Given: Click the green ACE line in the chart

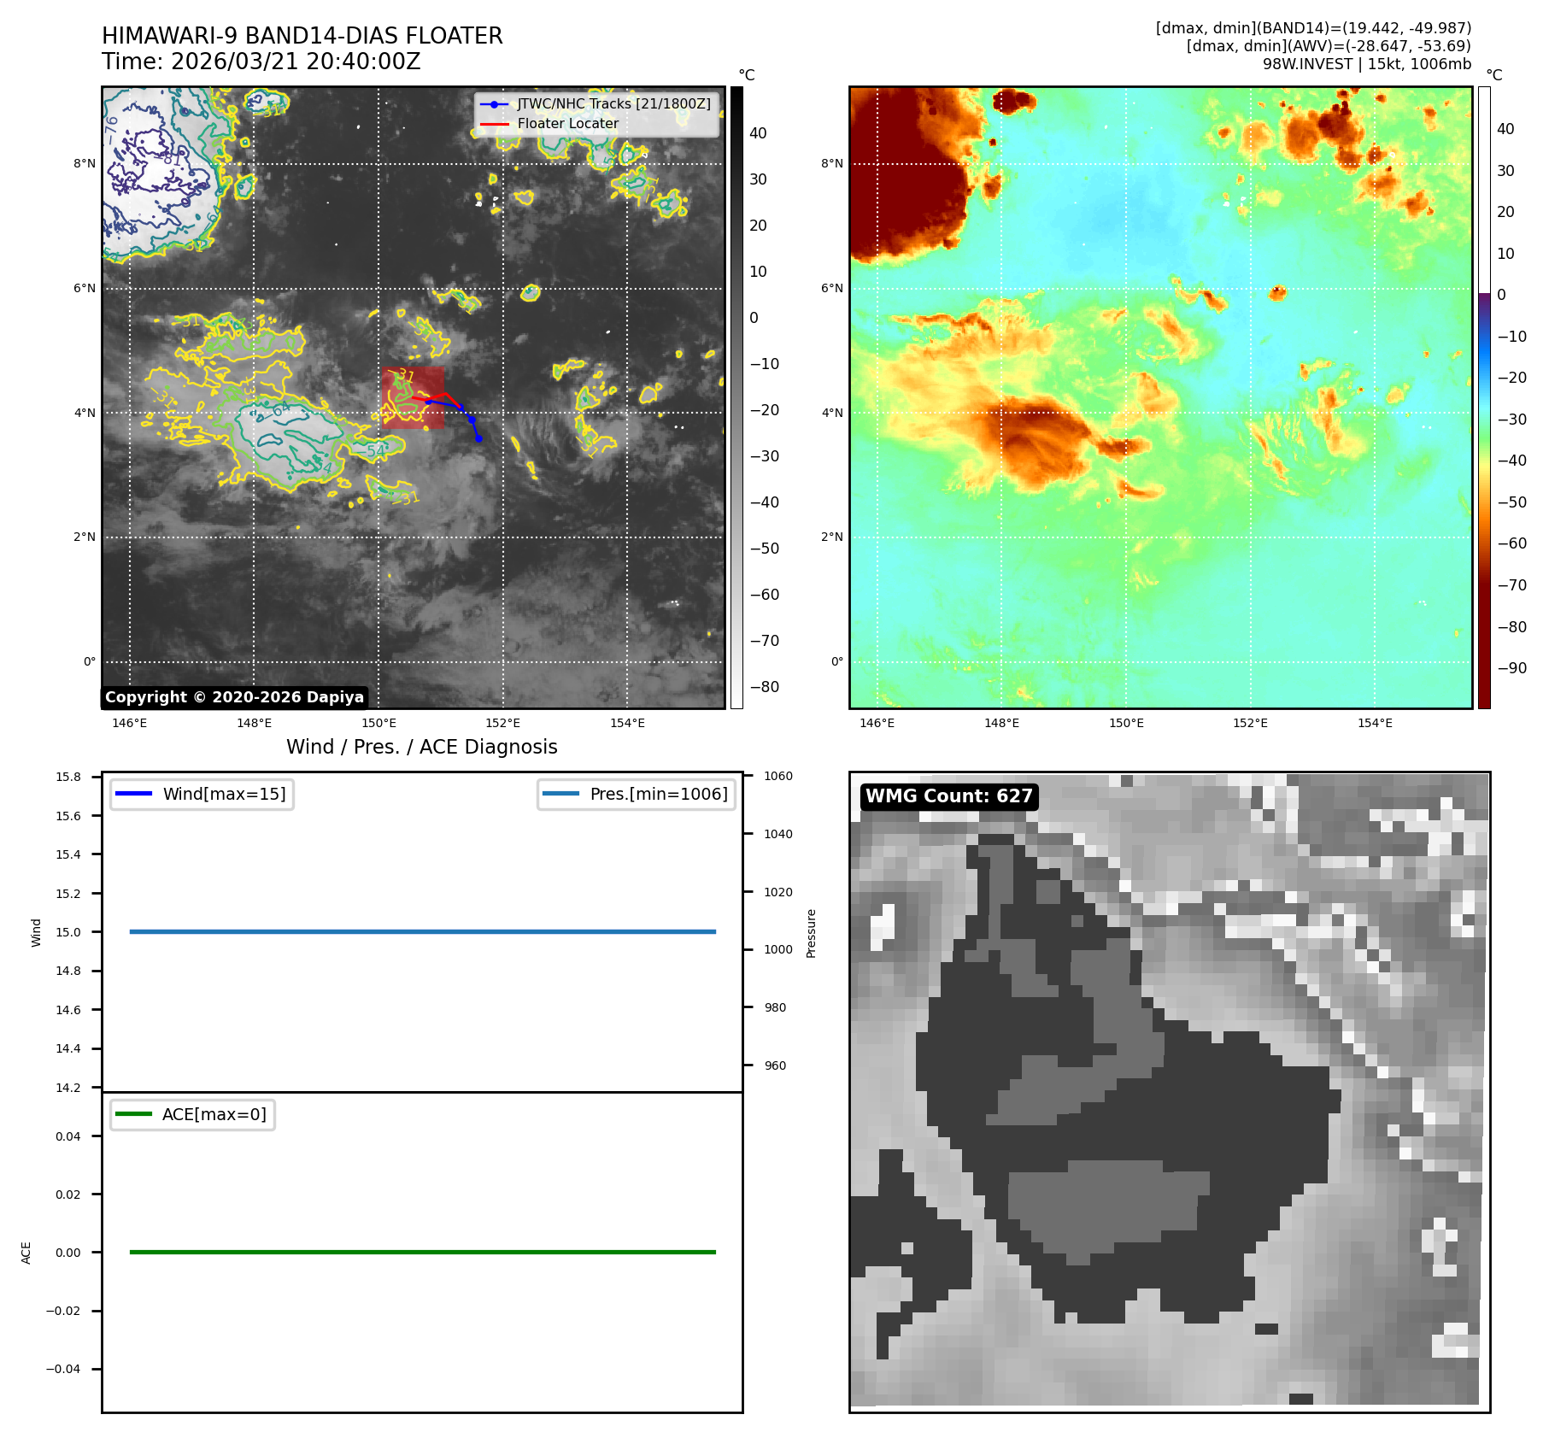Looking at the screenshot, I should point(422,1252).
